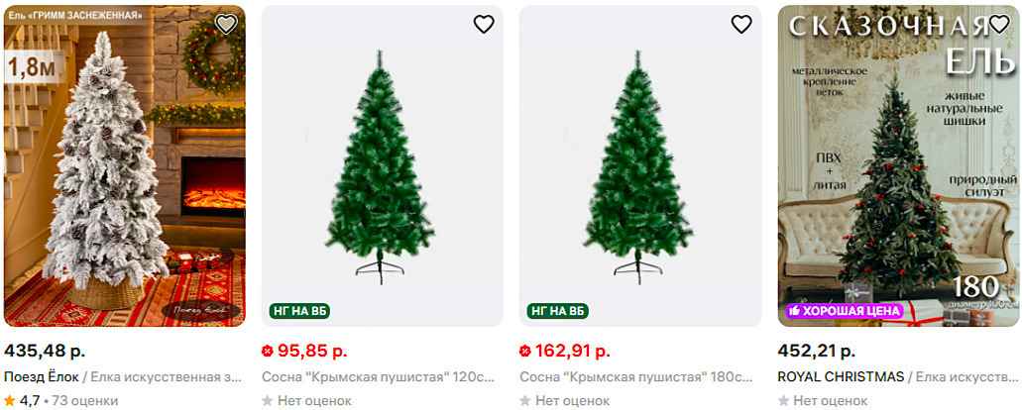
Task: Click heart on 162,91 р. pine
Action: [741, 24]
